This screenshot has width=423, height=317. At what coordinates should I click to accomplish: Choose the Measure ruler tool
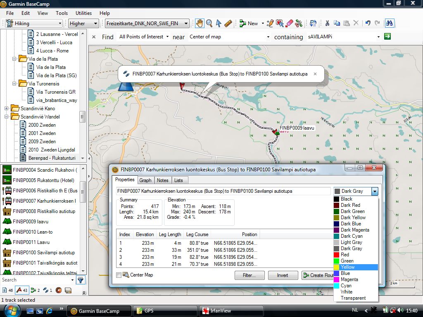pos(228,24)
